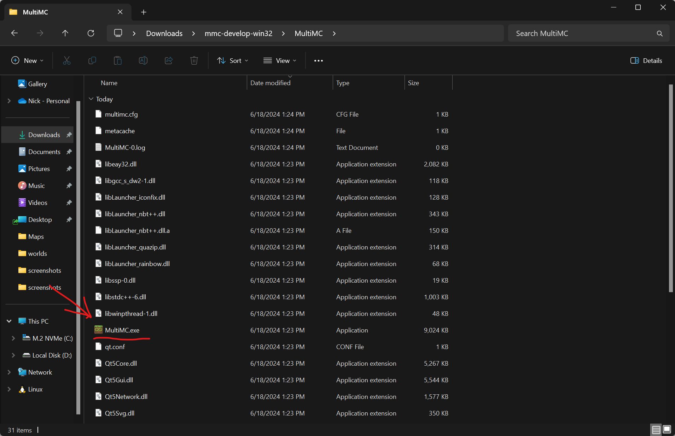
Task: Go forward with the right arrow
Action: pyautogui.click(x=40, y=33)
